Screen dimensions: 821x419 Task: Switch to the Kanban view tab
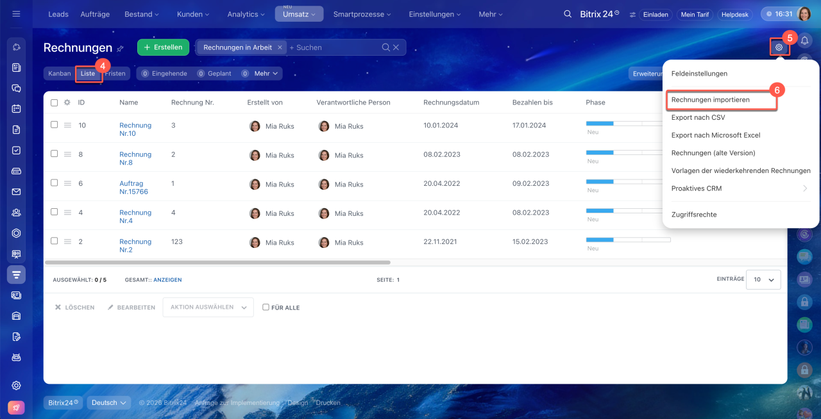coord(60,74)
